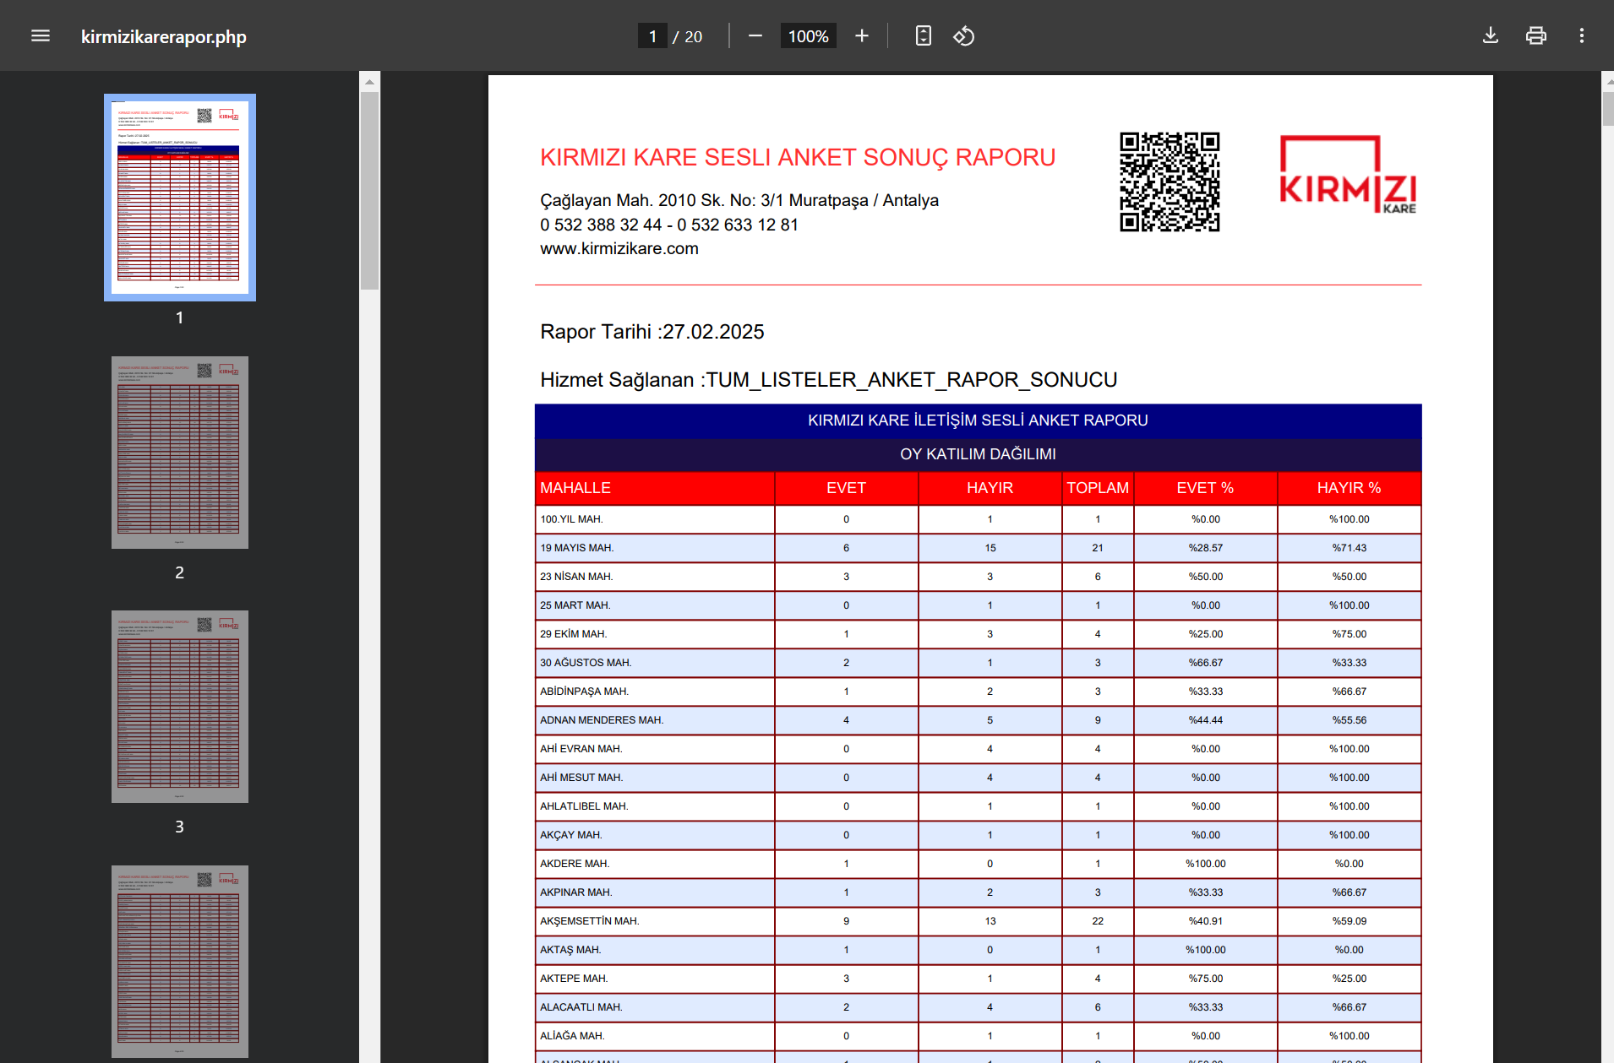The image size is (1614, 1063).
Task: Jump to the page 3 thumbnail
Action: pyautogui.click(x=180, y=707)
